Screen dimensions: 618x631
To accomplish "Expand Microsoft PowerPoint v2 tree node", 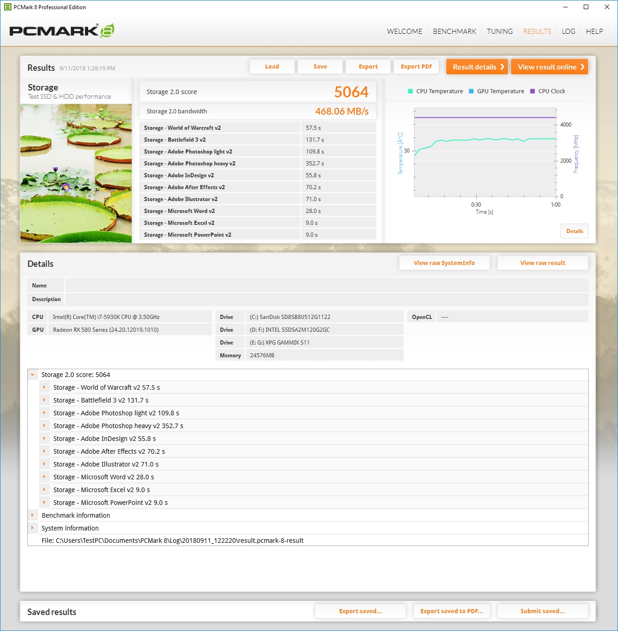I will click(x=44, y=503).
